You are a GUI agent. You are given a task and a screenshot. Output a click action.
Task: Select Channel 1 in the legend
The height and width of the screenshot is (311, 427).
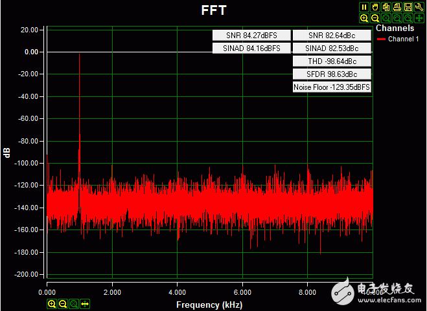pyautogui.click(x=403, y=39)
